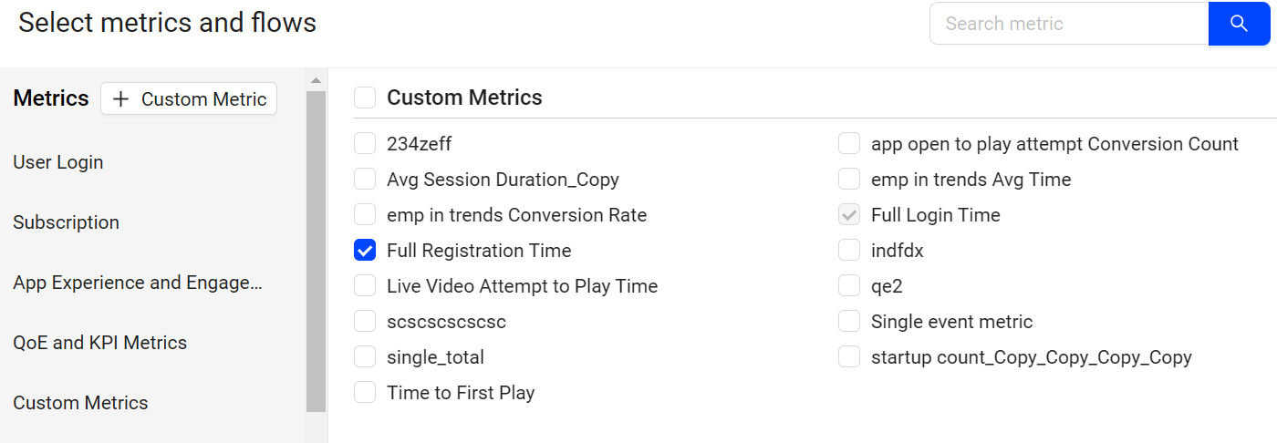Select App Experience and Engagement category

(138, 283)
